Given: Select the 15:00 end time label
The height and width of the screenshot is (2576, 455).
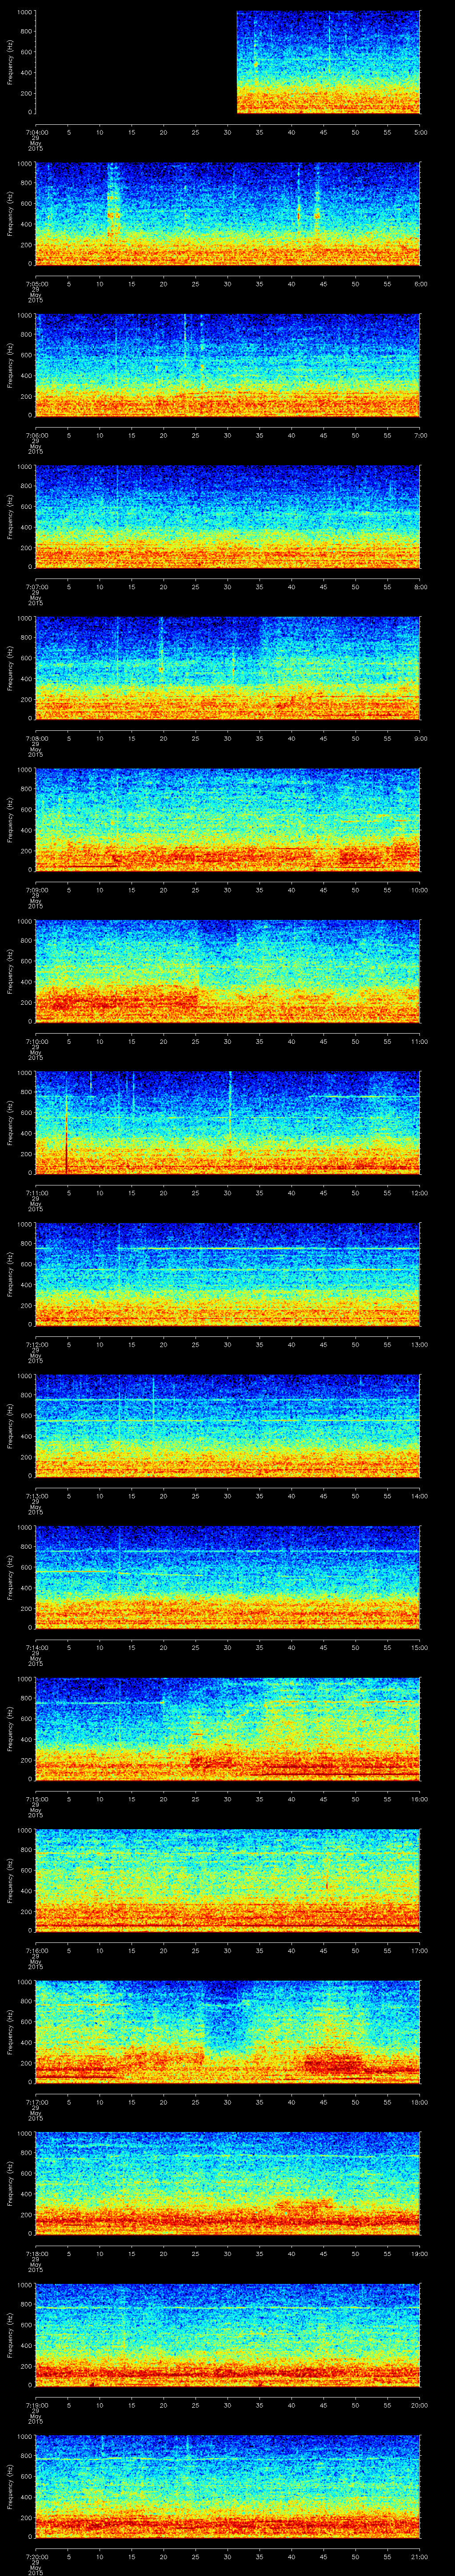Looking at the screenshot, I should (x=419, y=1647).
